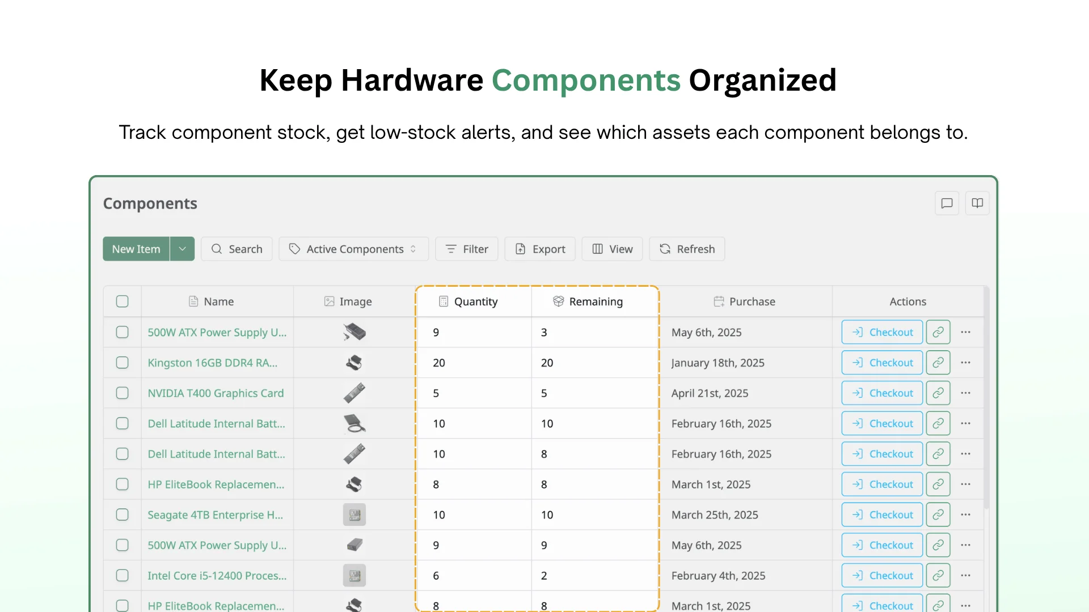Open image thumbnail of NVIDIA T400 Graphics Card
The image size is (1089, 612).
(x=354, y=393)
